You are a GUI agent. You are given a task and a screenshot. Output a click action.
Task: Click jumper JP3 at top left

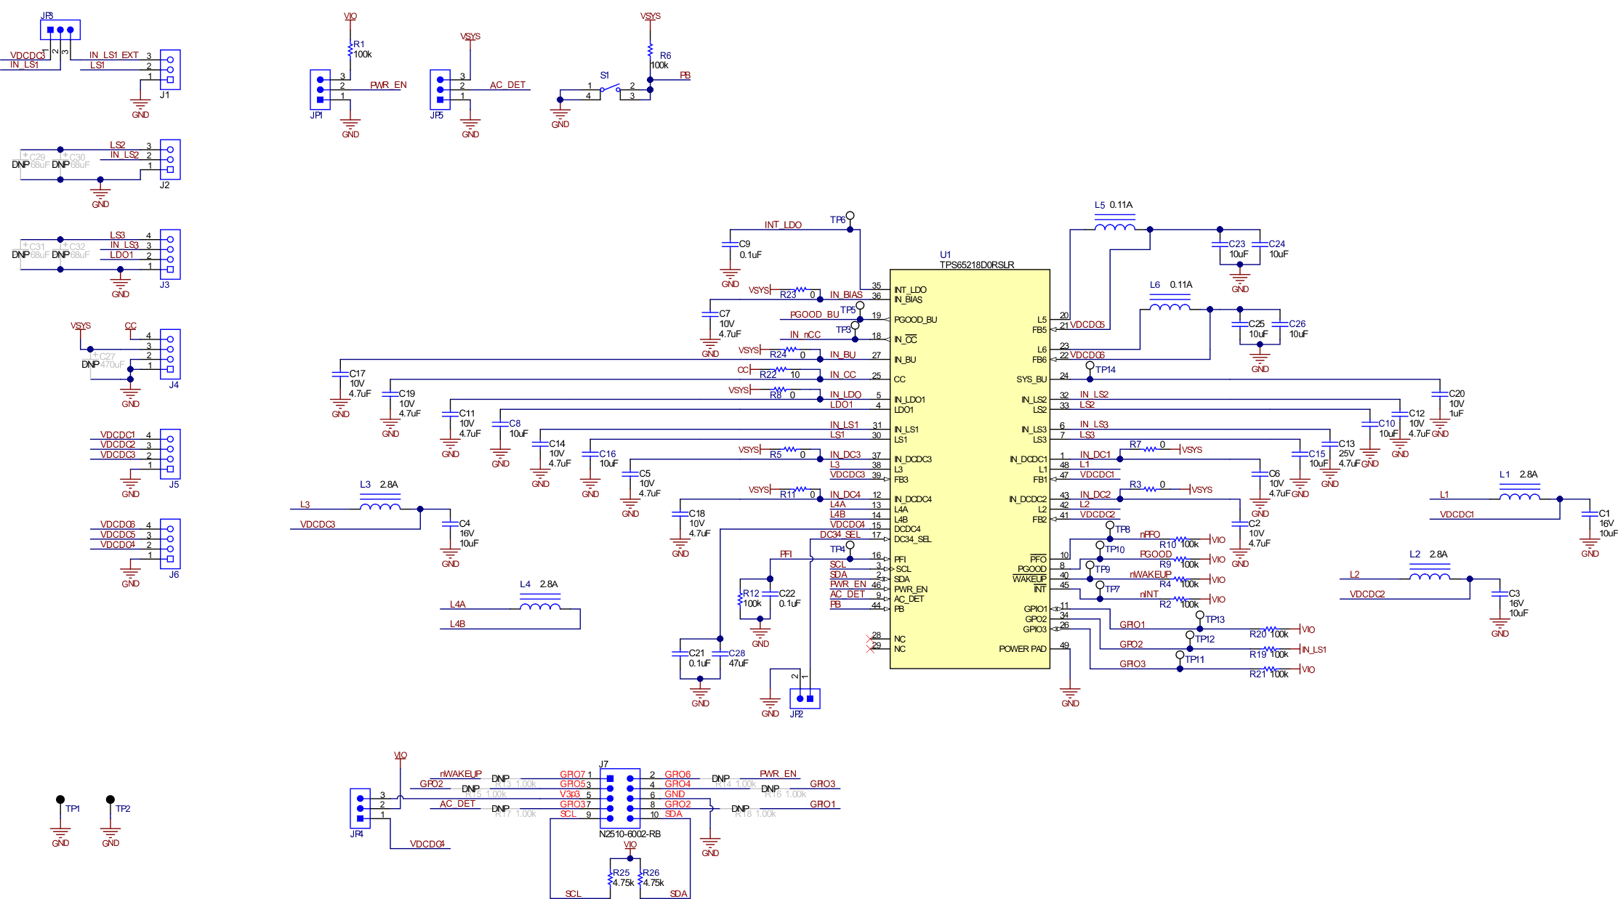coord(59,28)
